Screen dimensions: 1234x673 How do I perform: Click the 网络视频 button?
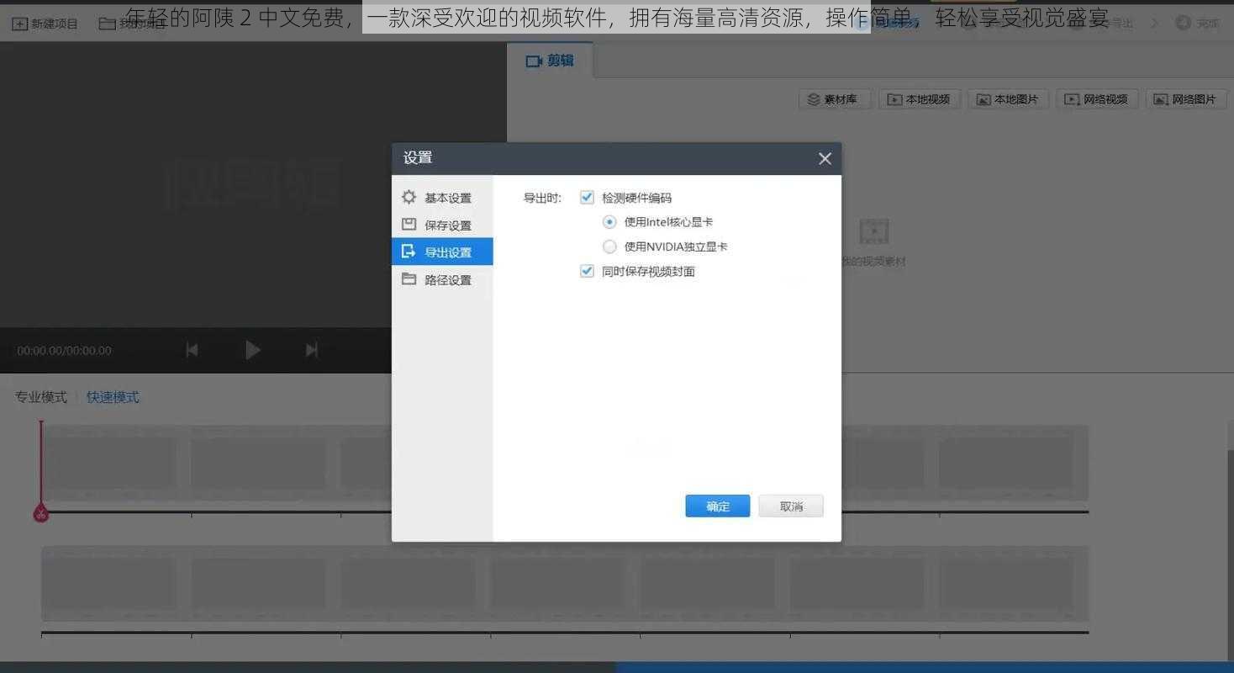[1097, 99]
